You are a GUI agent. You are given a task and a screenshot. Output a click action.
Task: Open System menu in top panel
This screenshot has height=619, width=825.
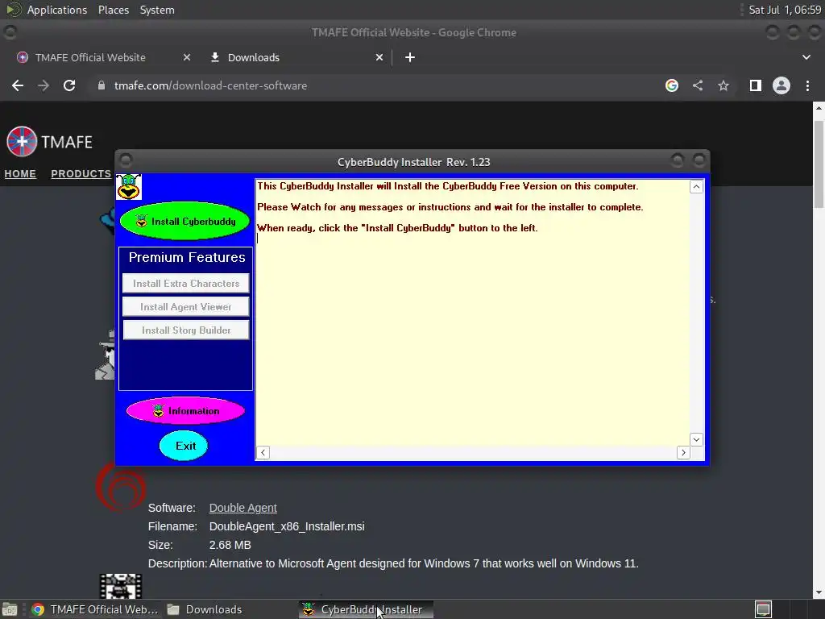click(157, 10)
